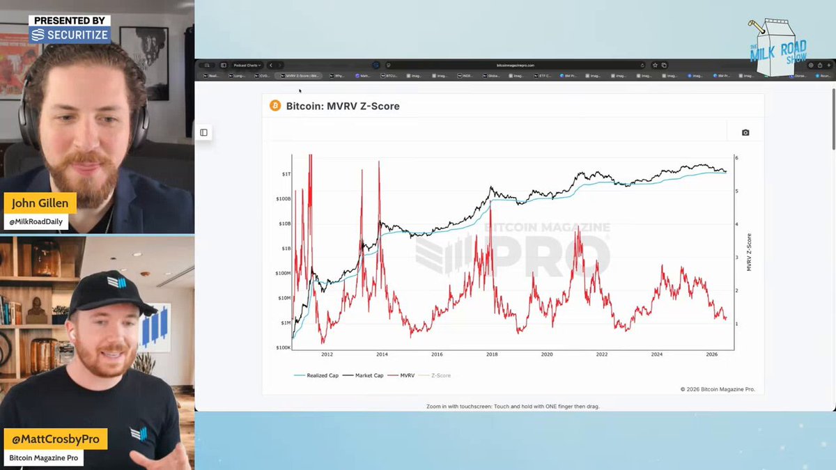The height and width of the screenshot is (470, 836).
Task: Click the '2026' x-axis label
Action: coord(711,354)
